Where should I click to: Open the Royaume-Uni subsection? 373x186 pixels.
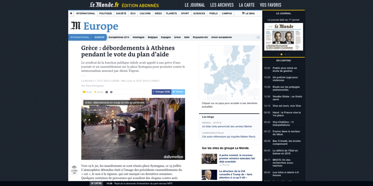pos(200,37)
